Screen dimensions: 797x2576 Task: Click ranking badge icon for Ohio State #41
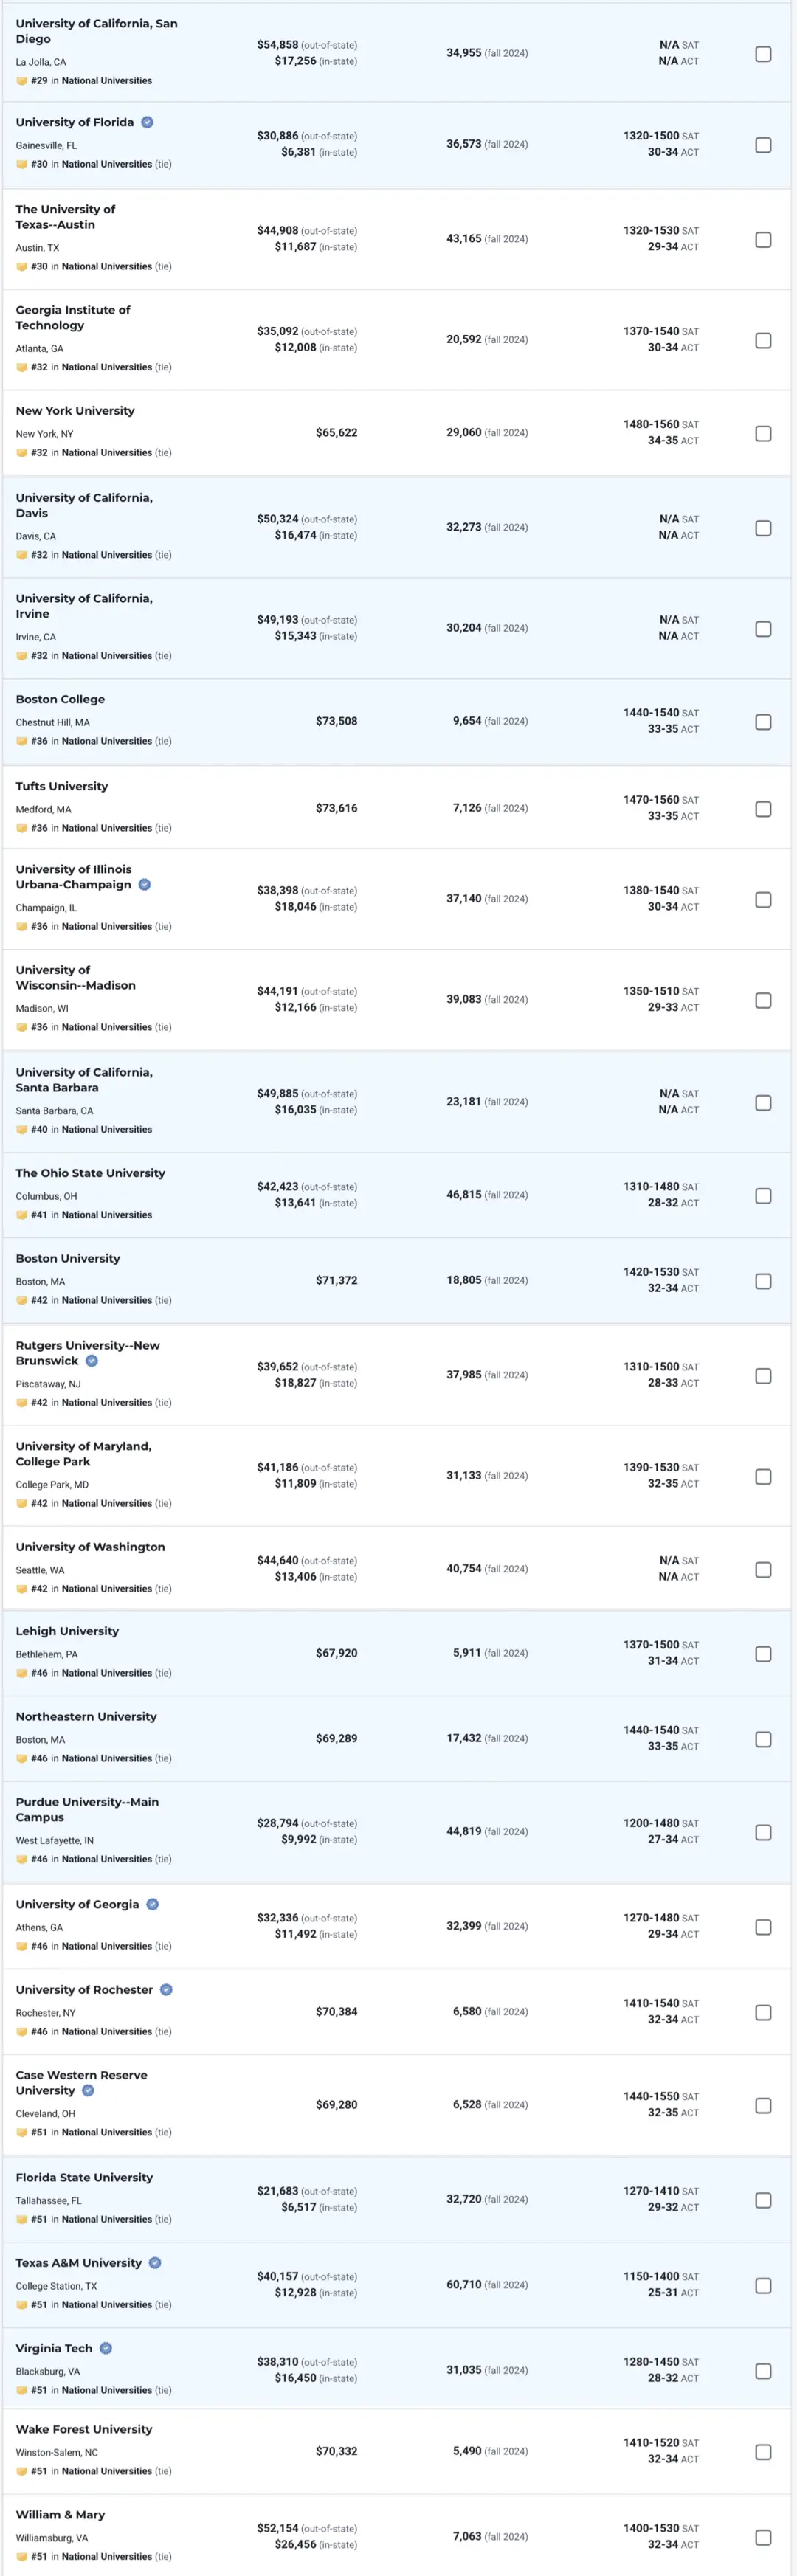(22, 1215)
